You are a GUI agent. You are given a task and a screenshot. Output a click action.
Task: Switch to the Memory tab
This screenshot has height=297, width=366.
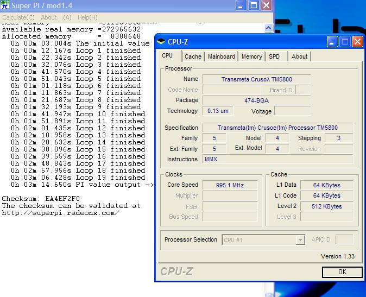click(x=251, y=56)
